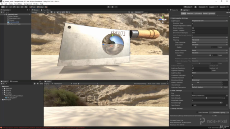230x129 pixels.
Task: Open the Lightmapper dropdown
Action: pos(210,21)
